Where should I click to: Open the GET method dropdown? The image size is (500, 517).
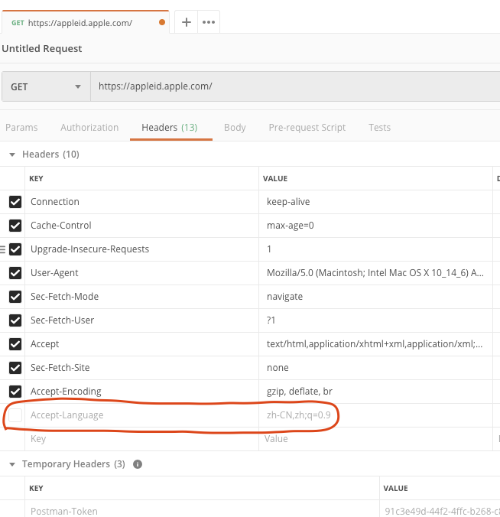46,86
